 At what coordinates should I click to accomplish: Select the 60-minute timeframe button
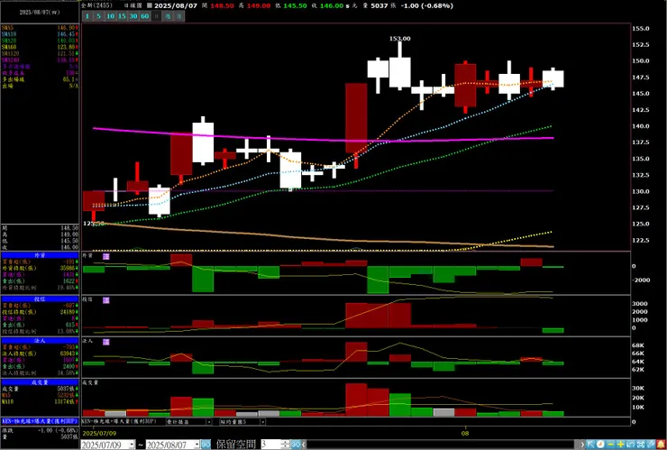pyautogui.click(x=145, y=16)
